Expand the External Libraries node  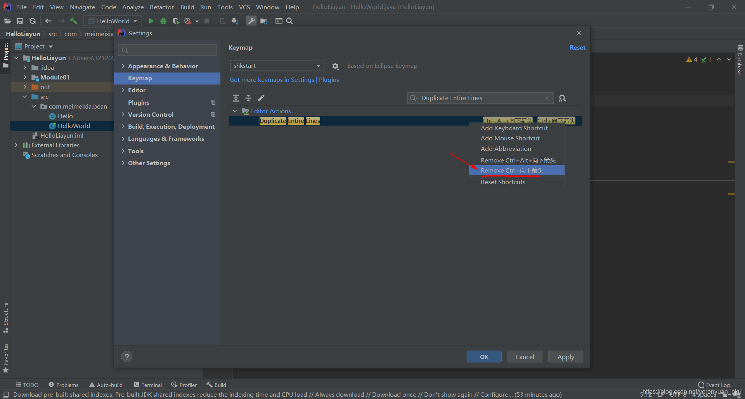16,145
